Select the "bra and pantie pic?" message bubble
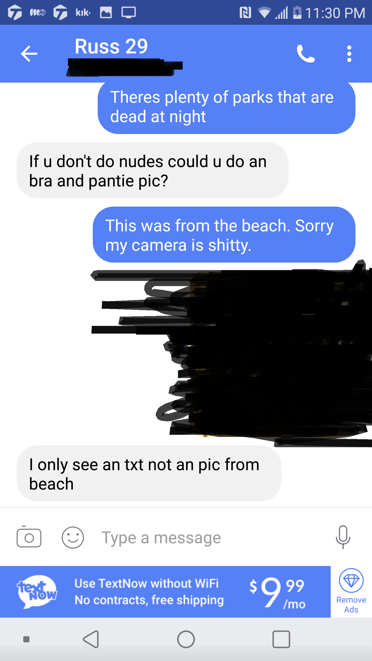The height and width of the screenshot is (661, 372). (x=152, y=170)
